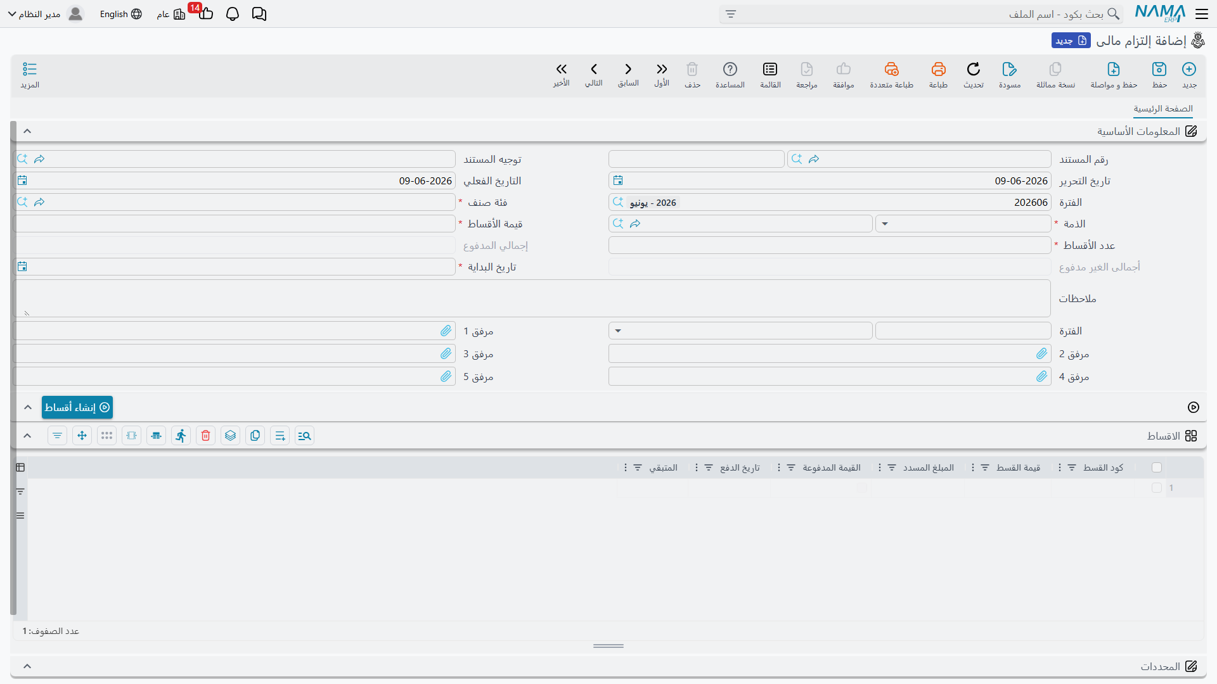Go to التالي (Next) record

click(x=594, y=75)
